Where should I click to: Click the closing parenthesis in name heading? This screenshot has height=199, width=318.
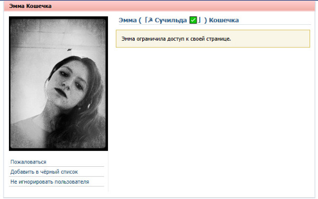tap(205, 21)
